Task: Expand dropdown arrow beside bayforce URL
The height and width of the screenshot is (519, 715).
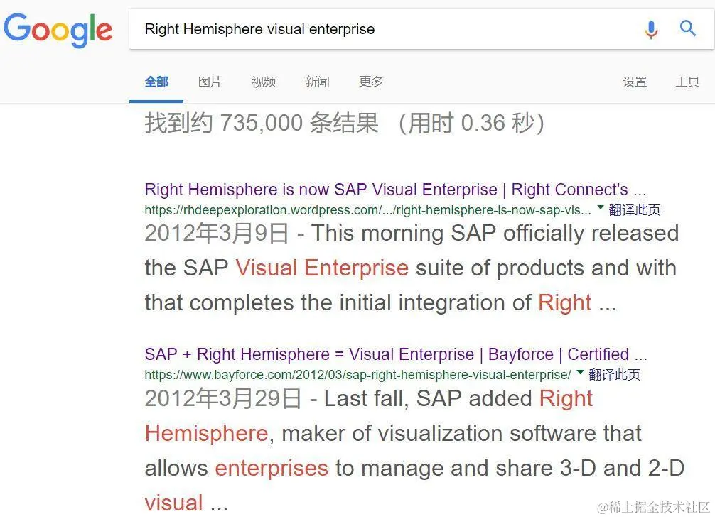Action: 580,373
